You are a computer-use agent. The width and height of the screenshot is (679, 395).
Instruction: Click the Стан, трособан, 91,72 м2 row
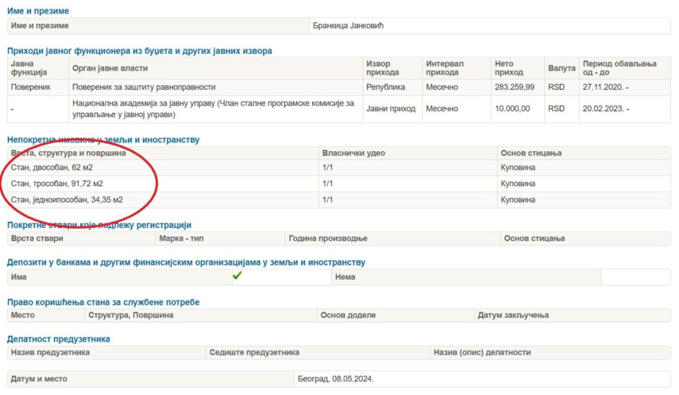point(57,183)
